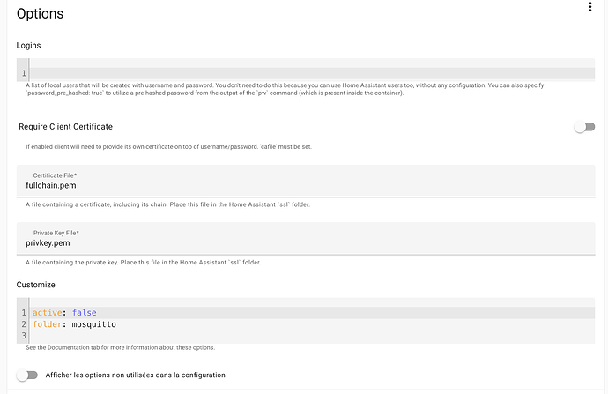Place cursor on empty line 3 of Customize
Image resolution: width=608 pixels, height=394 pixels.
point(312,336)
